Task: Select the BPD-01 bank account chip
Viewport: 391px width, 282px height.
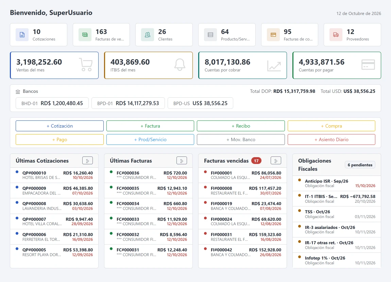Action: pyautogui.click(x=128, y=103)
